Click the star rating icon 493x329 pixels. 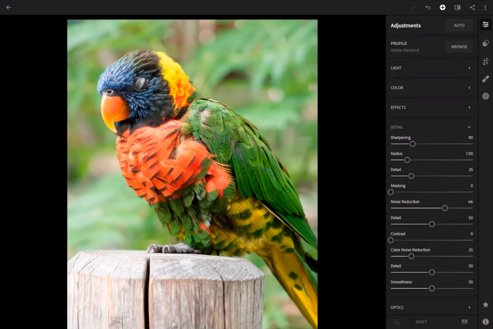tap(485, 305)
